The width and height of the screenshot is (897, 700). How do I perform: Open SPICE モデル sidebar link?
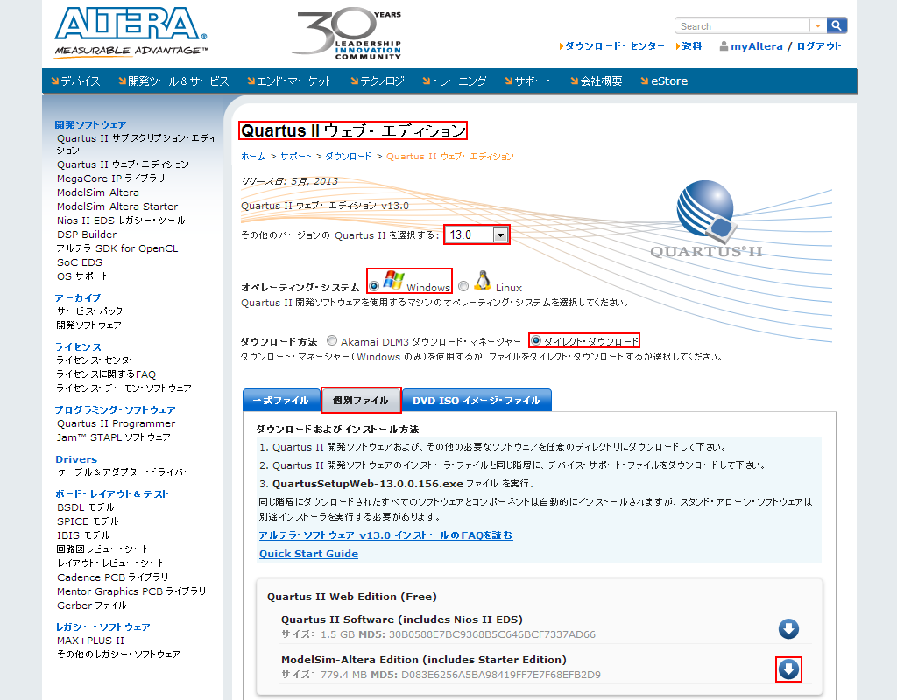pyautogui.click(x=88, y=521)
